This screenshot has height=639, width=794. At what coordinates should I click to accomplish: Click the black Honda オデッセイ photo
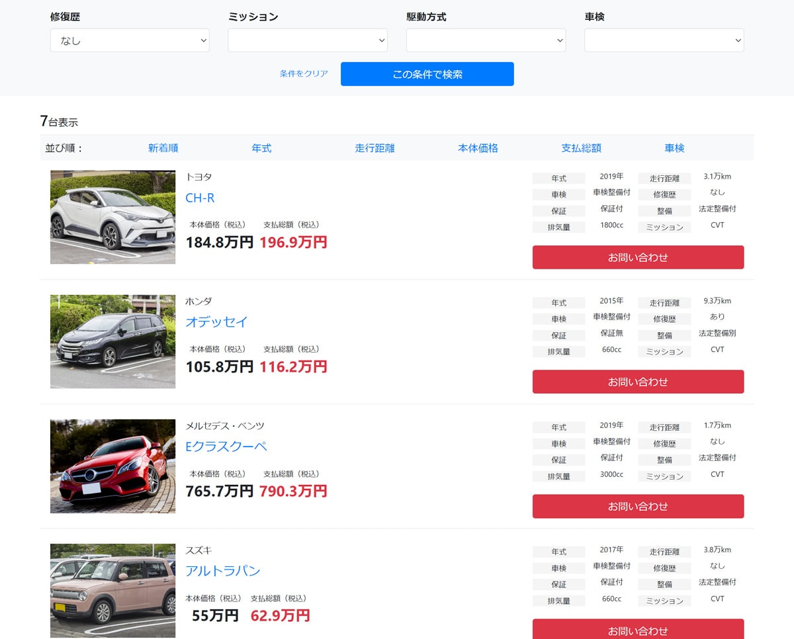point(113,341)
